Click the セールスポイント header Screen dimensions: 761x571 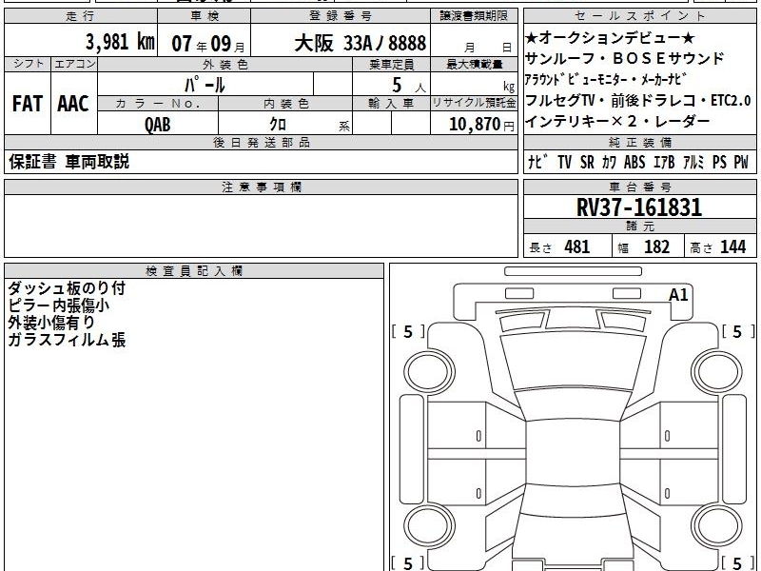tap(639, 16)
